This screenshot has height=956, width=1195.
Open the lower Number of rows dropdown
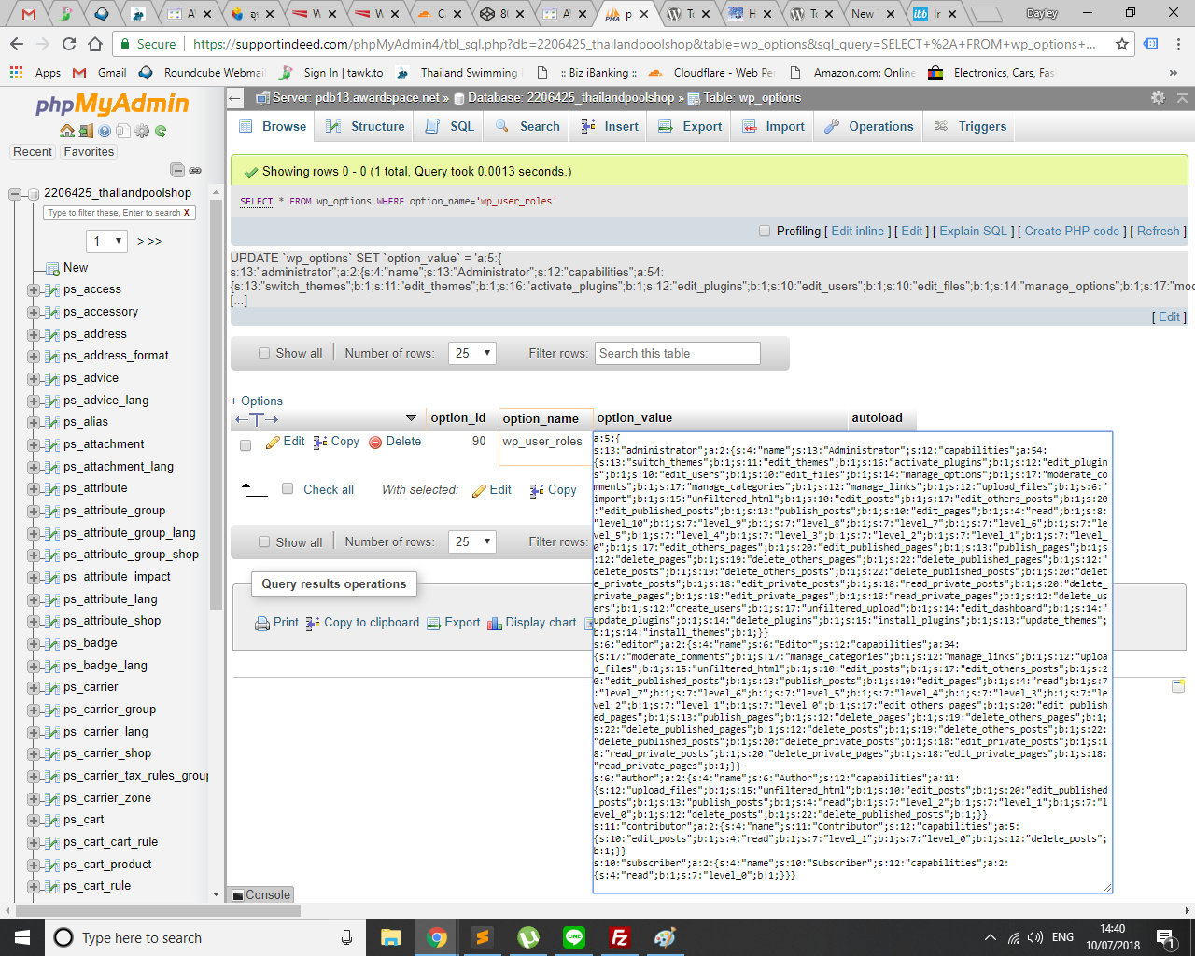471,541
